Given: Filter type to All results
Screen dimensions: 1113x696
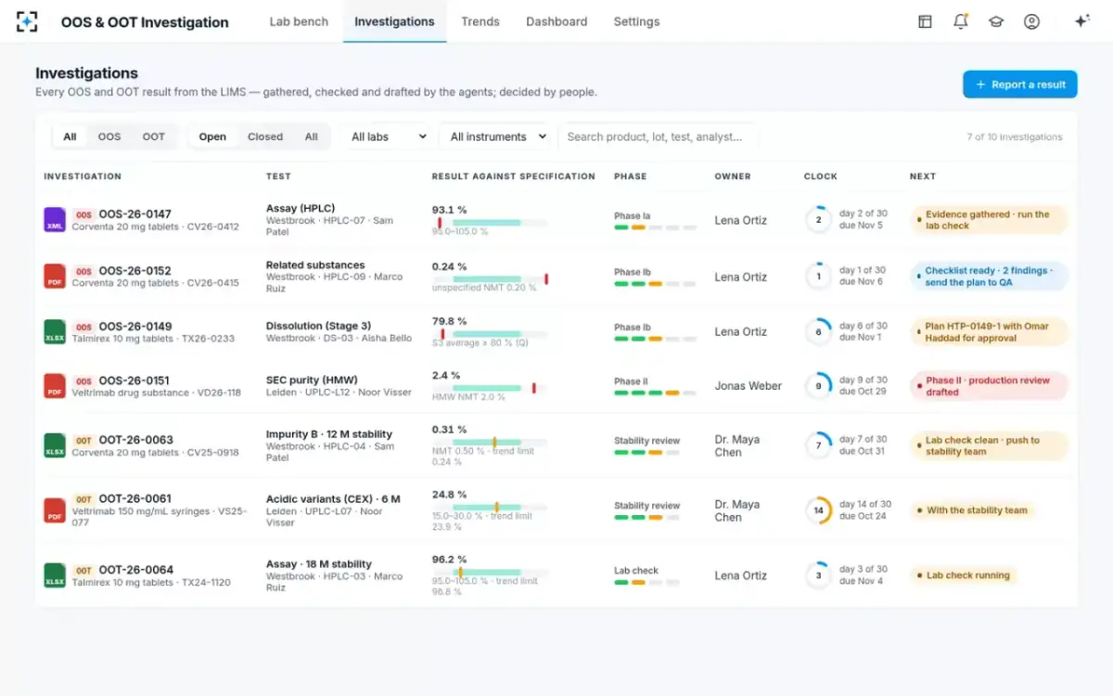Looking at the screenshot, I should pyautogui.click(x=70, y=136).
